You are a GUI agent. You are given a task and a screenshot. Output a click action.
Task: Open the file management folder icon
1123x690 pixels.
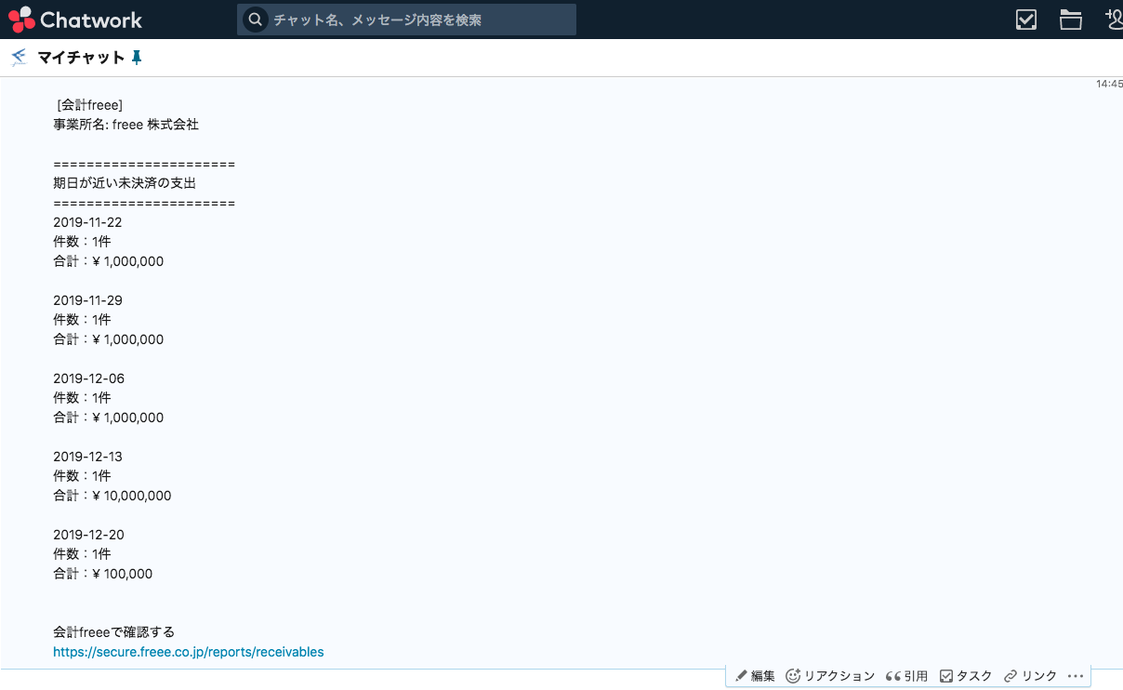(1071, 20)
